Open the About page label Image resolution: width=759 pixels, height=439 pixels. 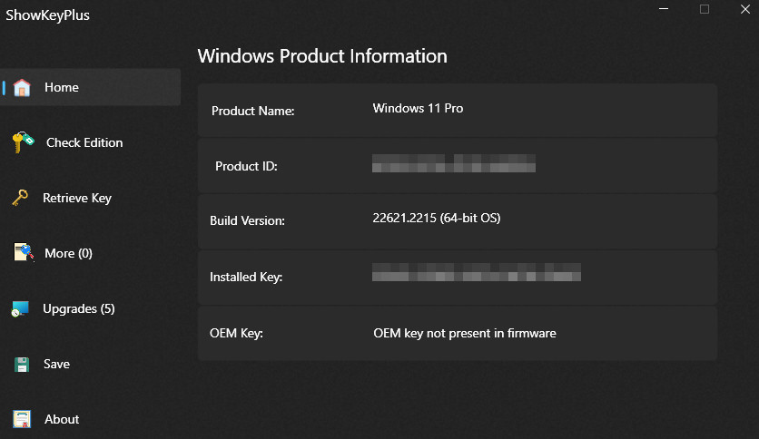click(62, 419)
